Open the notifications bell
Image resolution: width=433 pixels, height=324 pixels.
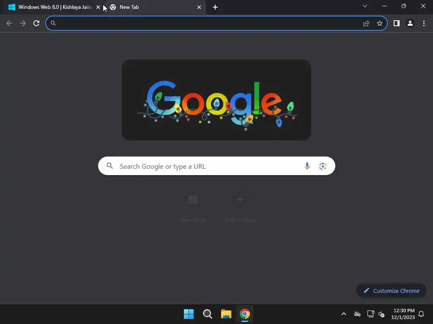click(x=421, y=314)
